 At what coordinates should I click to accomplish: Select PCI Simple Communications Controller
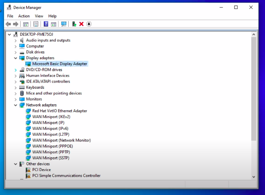click(x=66, y=175)
